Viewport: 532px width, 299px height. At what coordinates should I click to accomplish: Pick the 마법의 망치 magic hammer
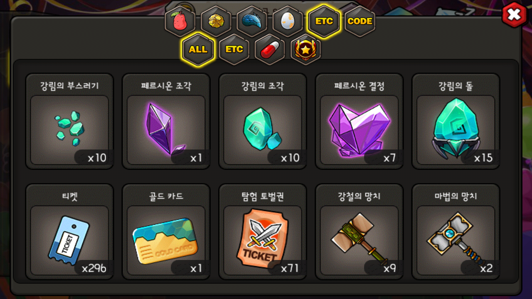tap(456, 232)
